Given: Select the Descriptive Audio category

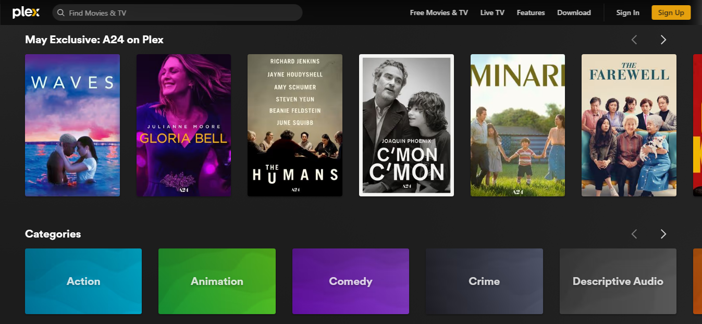Looking at the screenshot, I should 618,281.
